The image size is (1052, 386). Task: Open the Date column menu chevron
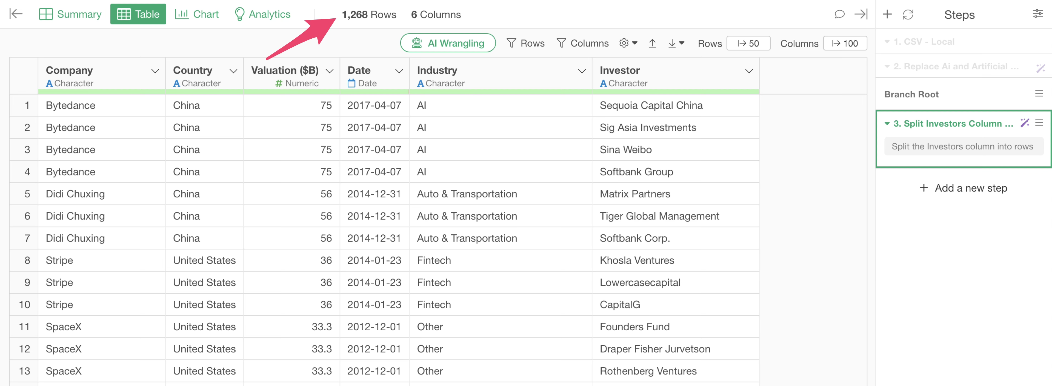399,71
